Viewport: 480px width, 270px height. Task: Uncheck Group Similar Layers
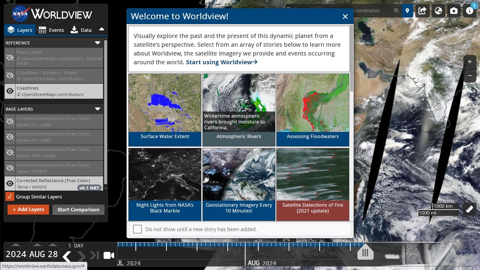click(x=10, y=196)
